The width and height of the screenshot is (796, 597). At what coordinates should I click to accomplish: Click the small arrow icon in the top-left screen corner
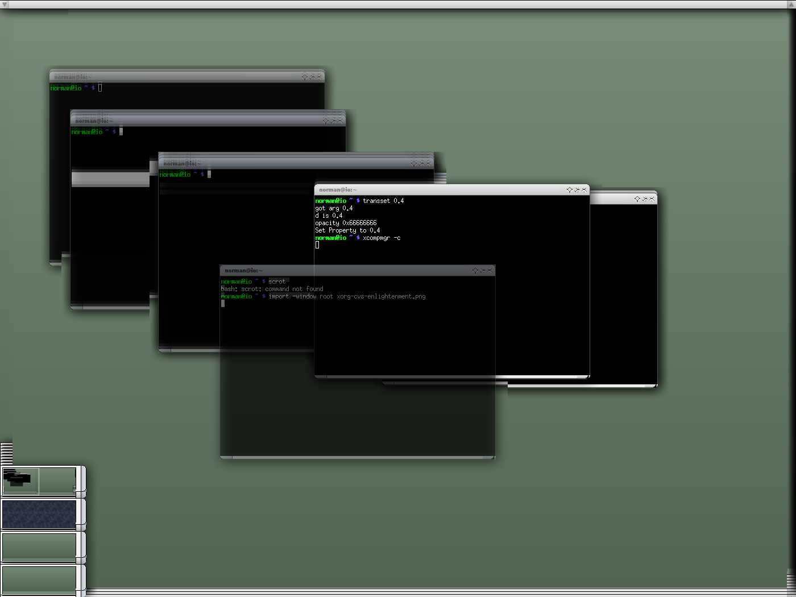click(x=5, y=5)
